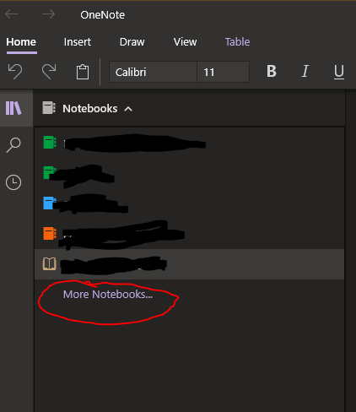Collapse the Notebooks list chevron
This screenshot has height=412, width=356.
pyautogui.click(x=128, y=109)
